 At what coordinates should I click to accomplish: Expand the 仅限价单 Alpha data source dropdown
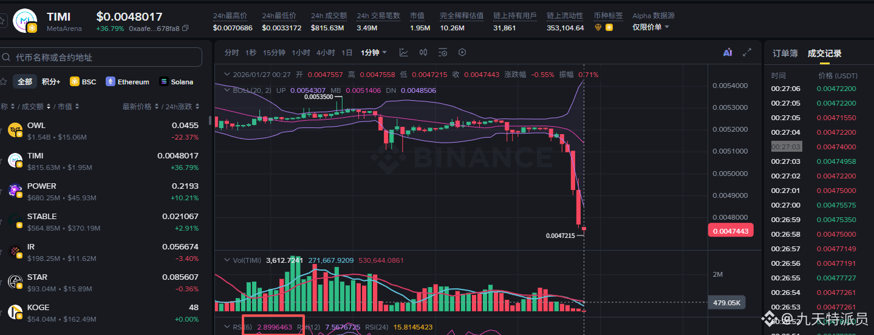click(x=650, y=27)
